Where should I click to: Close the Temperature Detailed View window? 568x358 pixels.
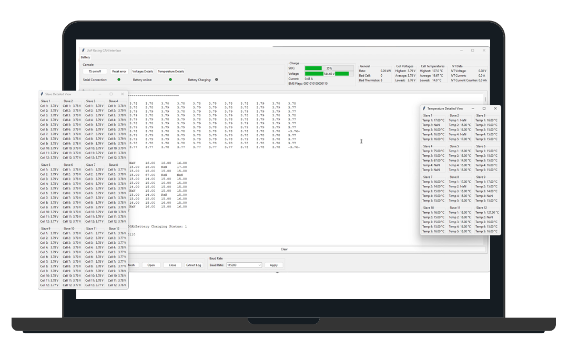(495, 108)
